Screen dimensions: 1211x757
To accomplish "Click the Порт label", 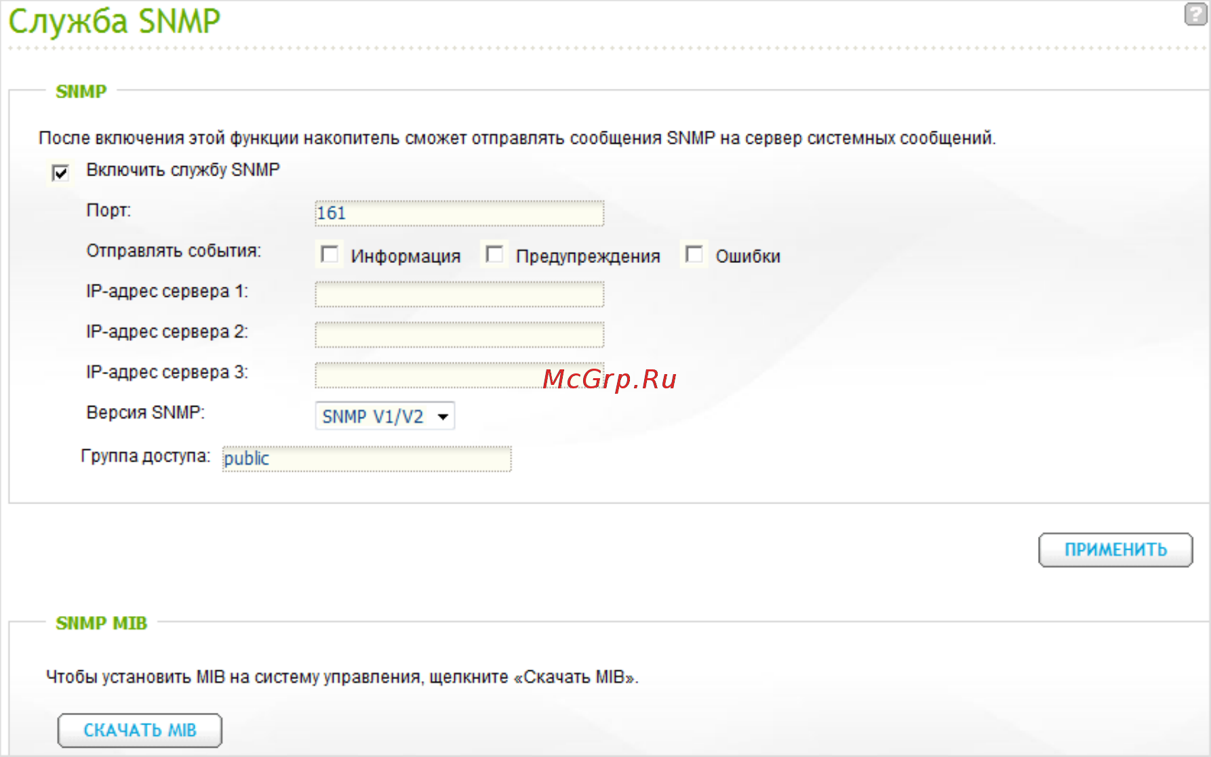I will [108, 210].
